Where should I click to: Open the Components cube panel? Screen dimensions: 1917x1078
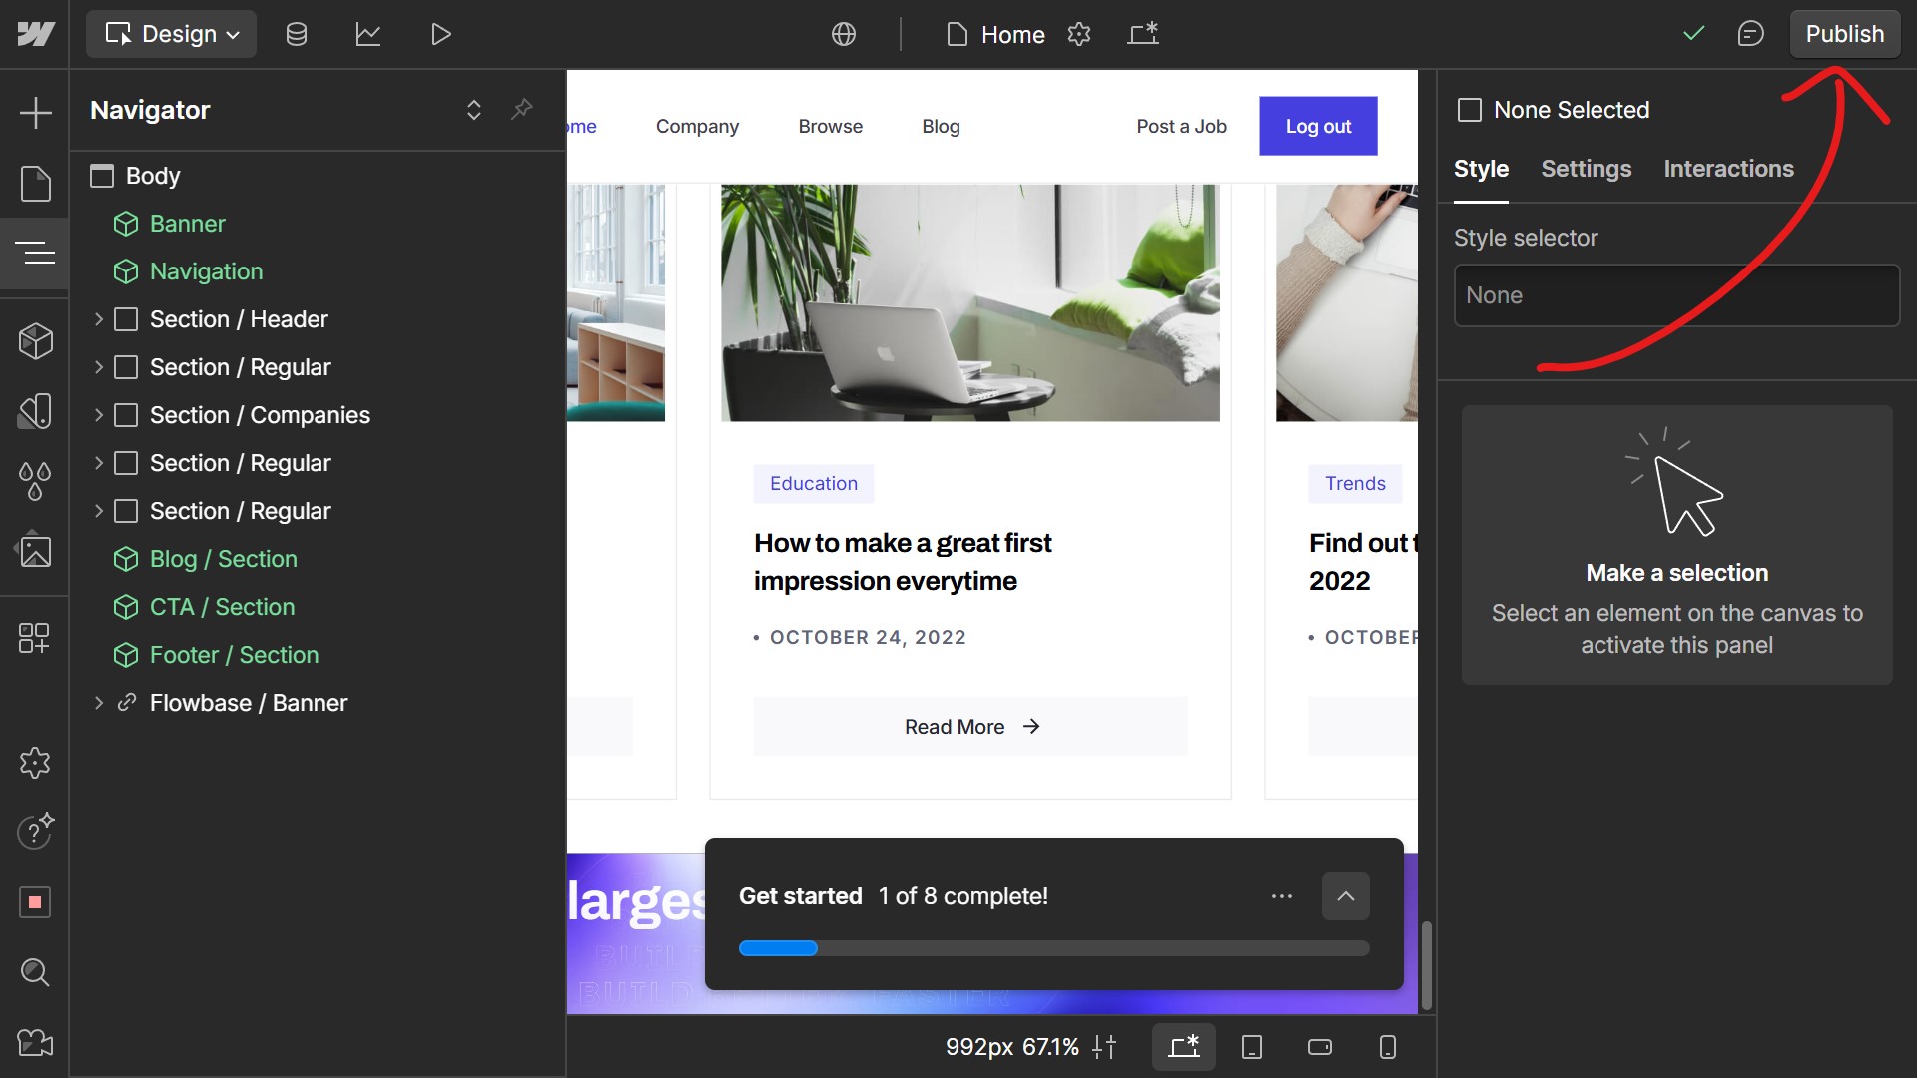[35, 341]
